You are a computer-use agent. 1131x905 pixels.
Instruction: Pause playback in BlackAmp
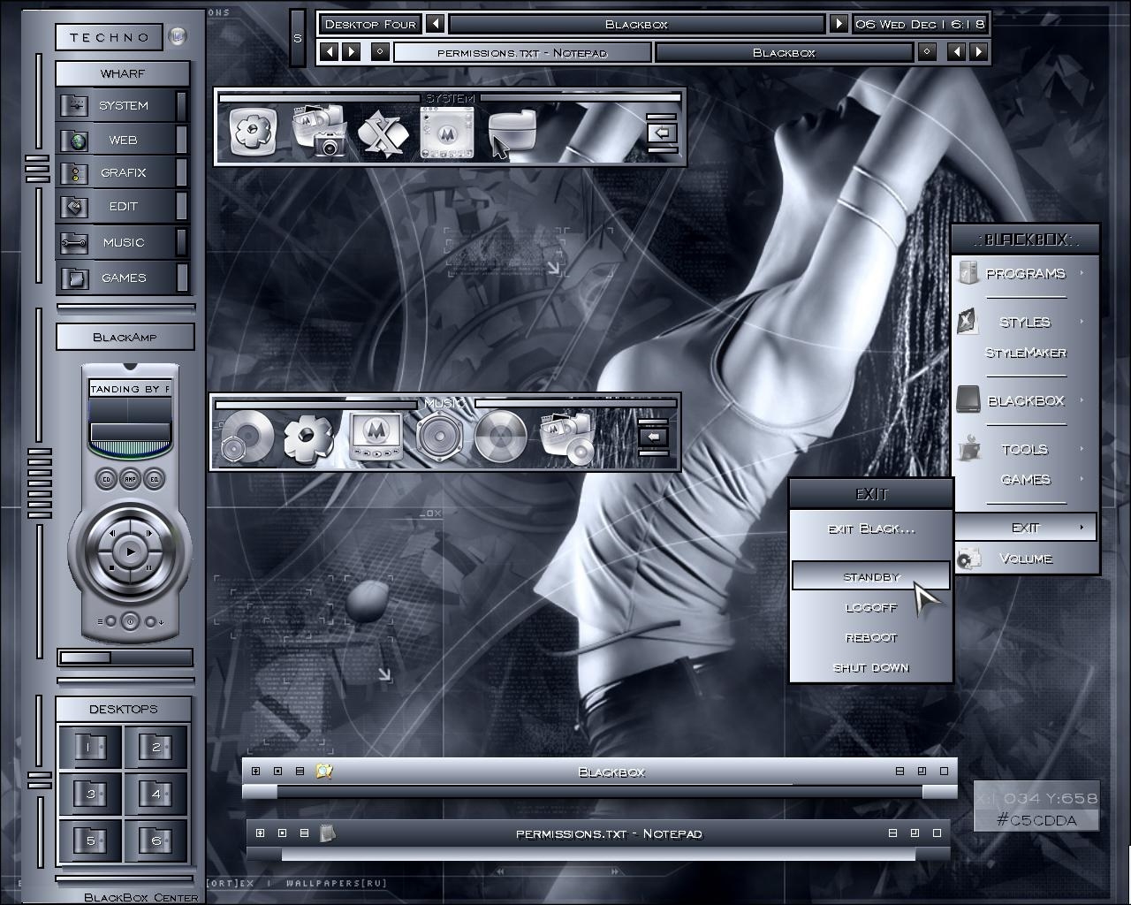pyautogui.click(x=148, y=568)
